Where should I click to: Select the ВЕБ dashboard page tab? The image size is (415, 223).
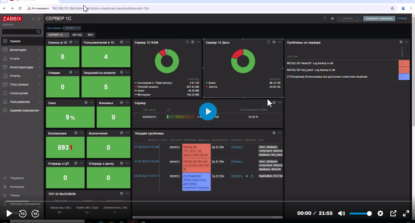pos(90,35)
